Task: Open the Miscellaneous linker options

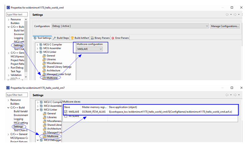Action: 54,63
